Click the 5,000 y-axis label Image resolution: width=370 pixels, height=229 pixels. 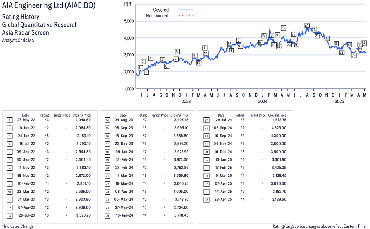[129, 21]
